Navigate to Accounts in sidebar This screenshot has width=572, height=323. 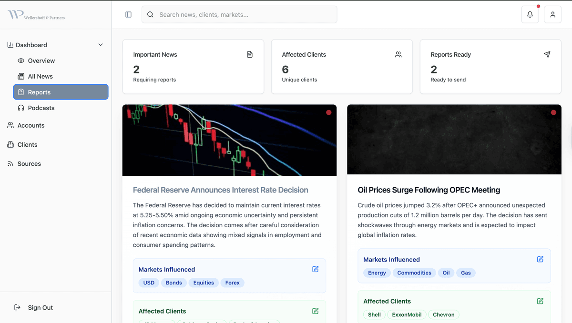31,125
